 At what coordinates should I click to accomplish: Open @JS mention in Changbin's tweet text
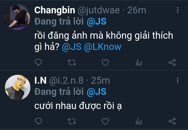tap(72, 47)
